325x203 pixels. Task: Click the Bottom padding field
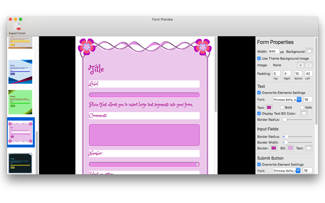pos(298,74)
